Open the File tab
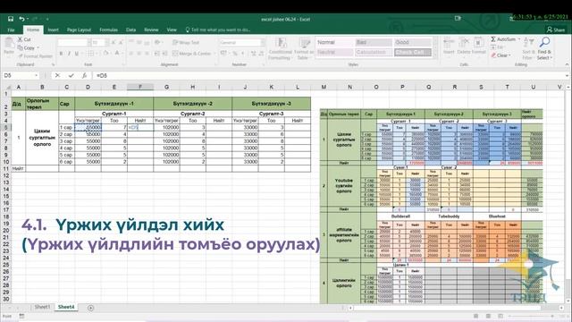Screen dimensions: 572x322 pyautogui.click(x=11, y=30)
